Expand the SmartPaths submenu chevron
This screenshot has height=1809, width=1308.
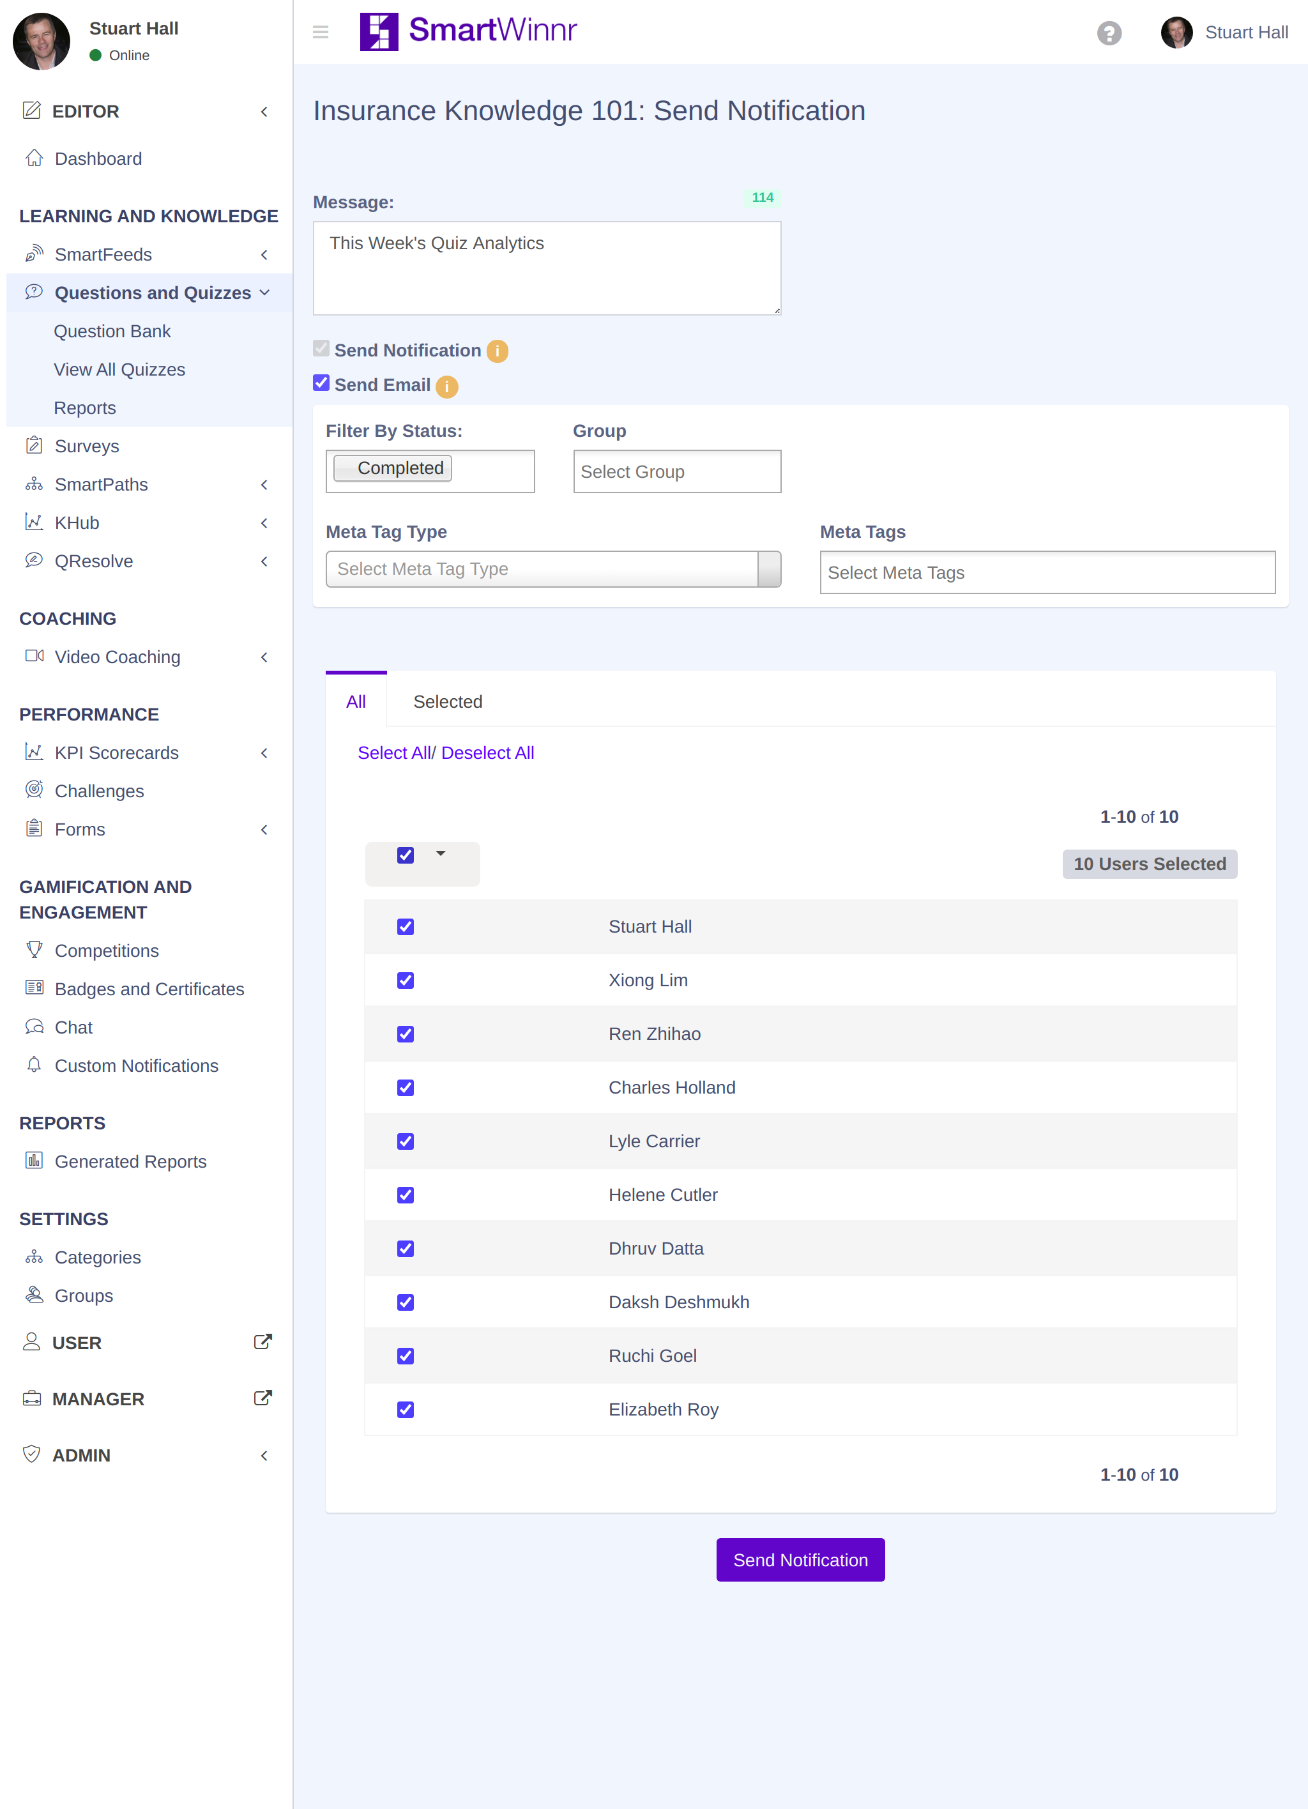pos(264,484)
